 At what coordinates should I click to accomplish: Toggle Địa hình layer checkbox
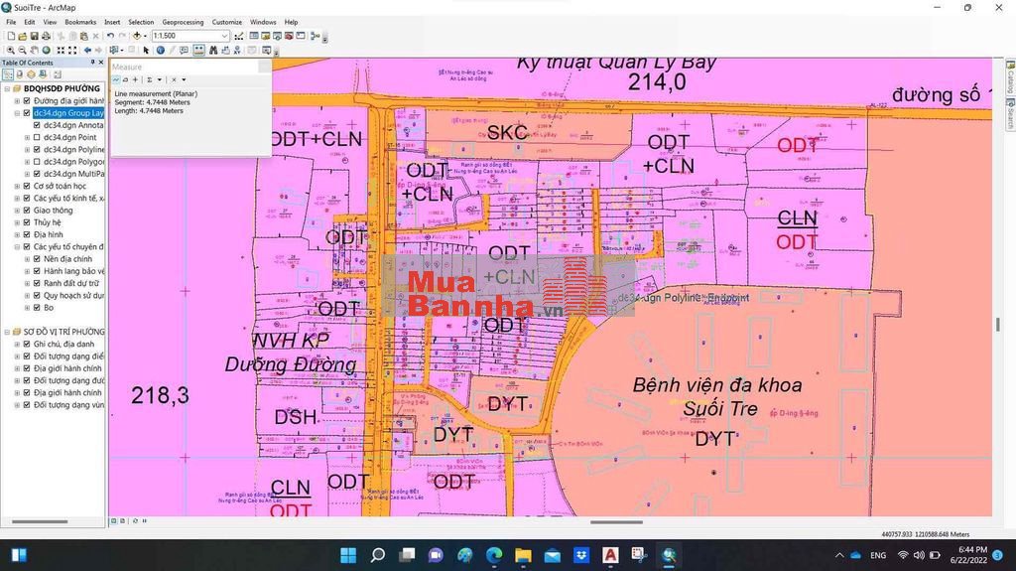tap(27, 235)
